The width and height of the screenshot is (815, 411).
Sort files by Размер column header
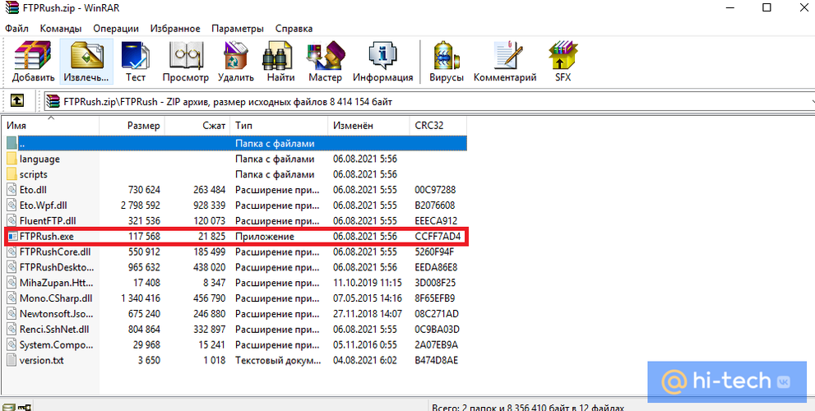(144, 126)
